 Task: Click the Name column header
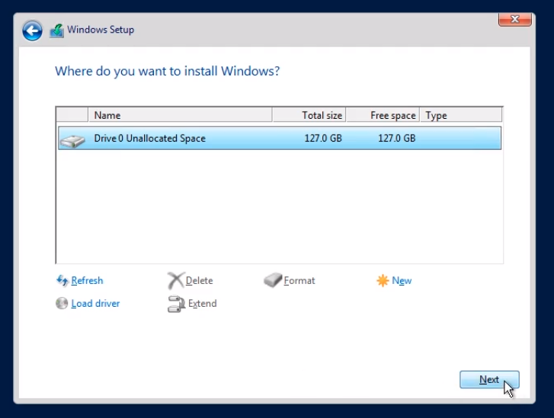[180, 116]
